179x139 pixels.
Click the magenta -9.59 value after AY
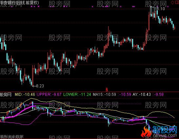coord(159,95)
